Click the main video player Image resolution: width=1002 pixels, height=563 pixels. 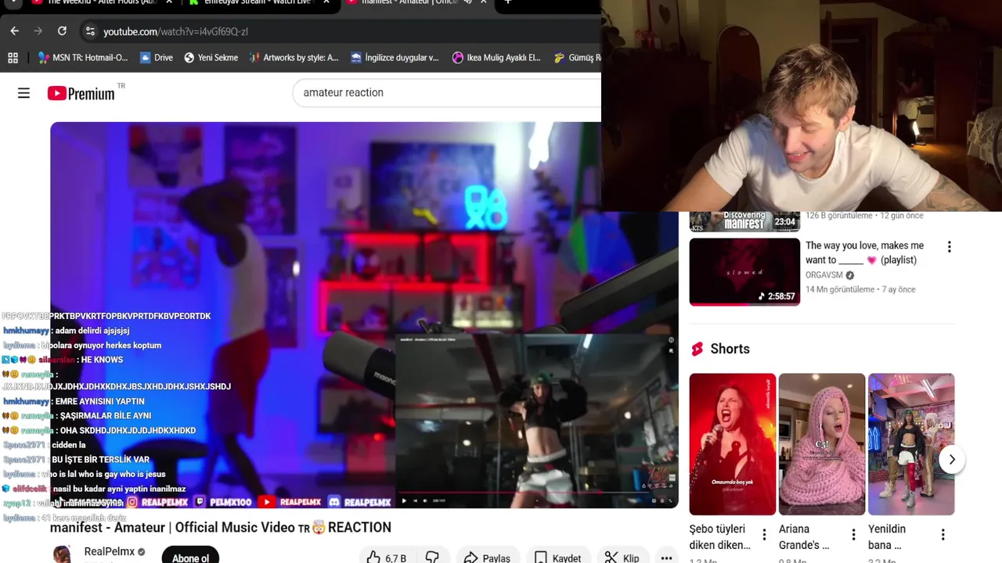click(364, 314)
